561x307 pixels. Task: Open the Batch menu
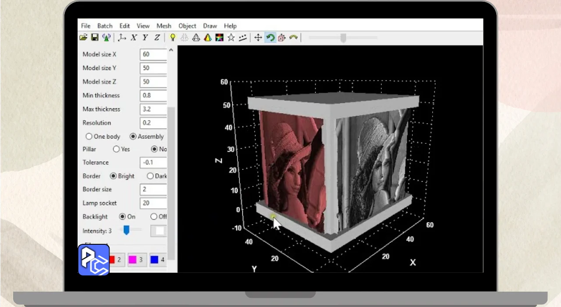tap(105, 26)
